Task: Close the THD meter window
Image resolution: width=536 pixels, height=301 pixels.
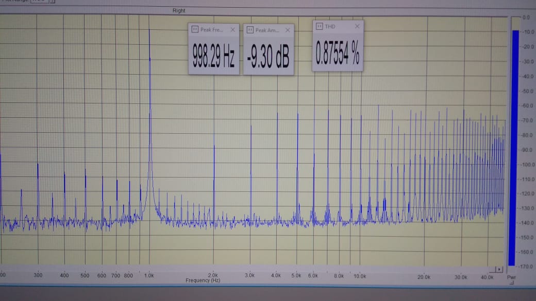Action: (x=357, y=26)
